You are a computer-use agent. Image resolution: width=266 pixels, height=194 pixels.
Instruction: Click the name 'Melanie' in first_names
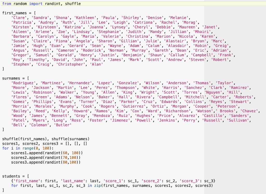178,18
